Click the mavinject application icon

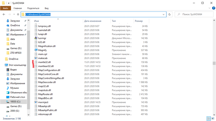click(x=36, y=102)
